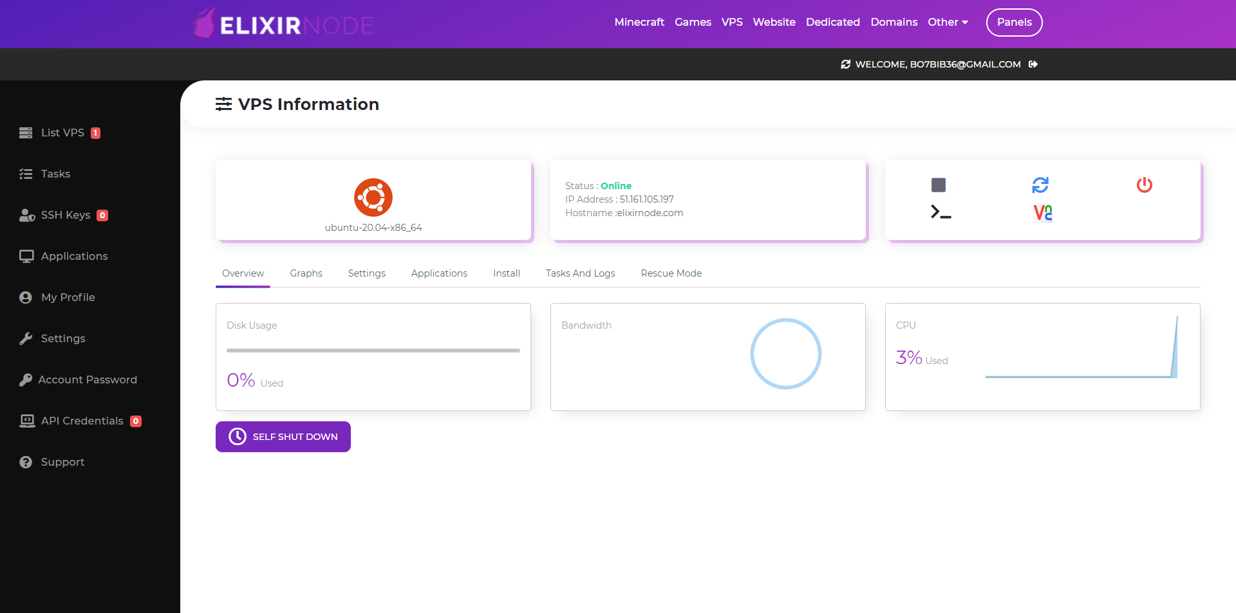Viewport: 1236px width, 613px height.
Task: Stop the VPS using the stop square icon
Action: click(939, 185)
